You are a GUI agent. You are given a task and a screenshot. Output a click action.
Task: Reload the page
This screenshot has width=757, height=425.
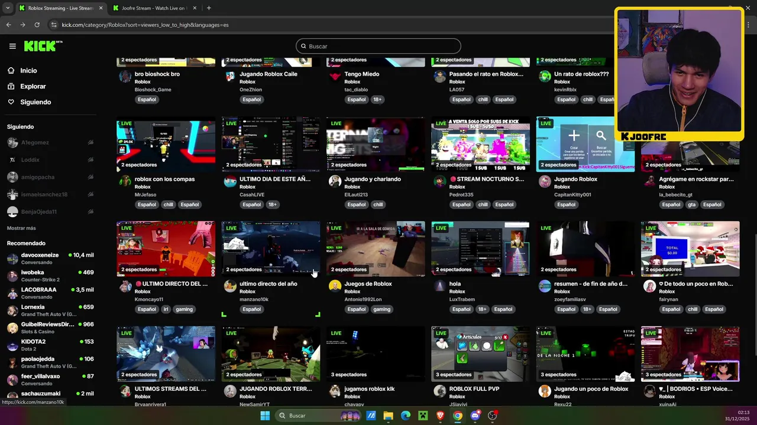point(37,25)
